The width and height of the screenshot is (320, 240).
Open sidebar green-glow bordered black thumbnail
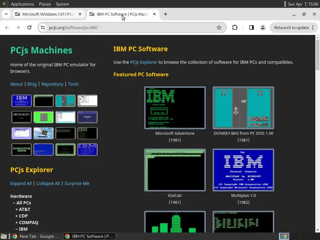point(66,150)
